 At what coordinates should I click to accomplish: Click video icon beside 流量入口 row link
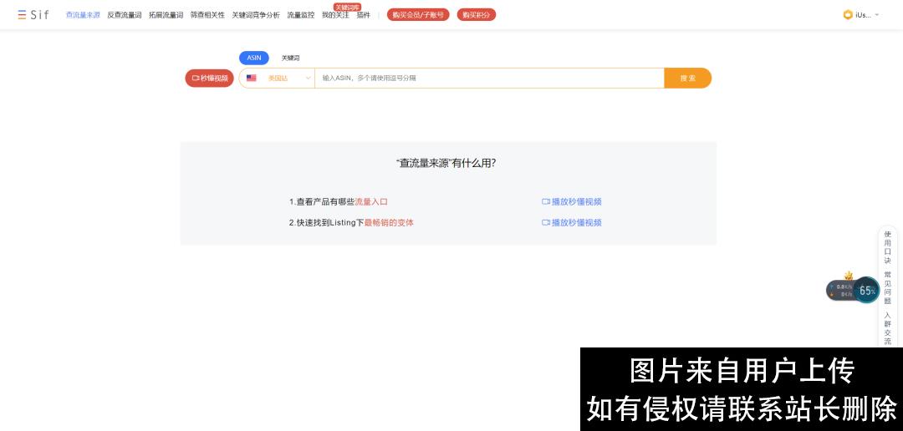coord(546,202)
